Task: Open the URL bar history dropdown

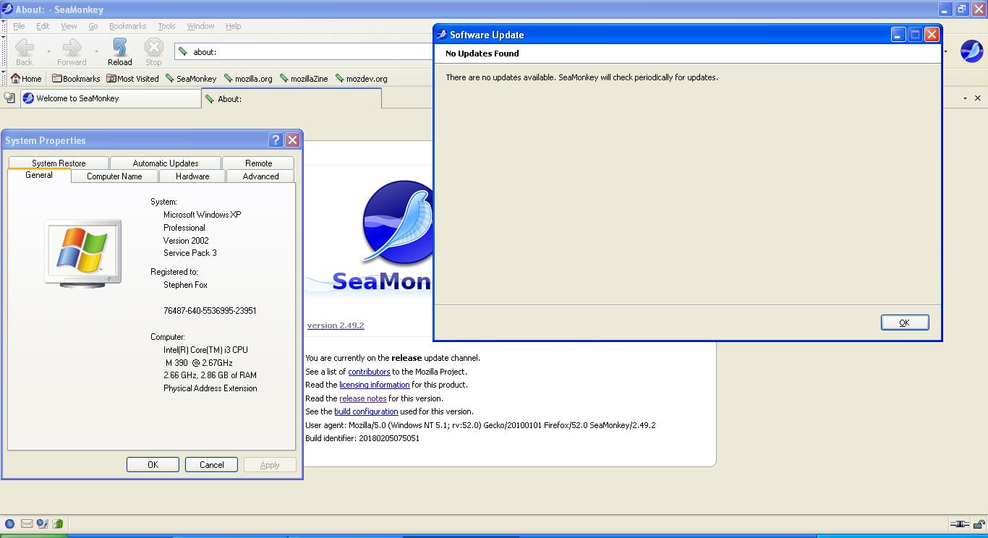Action: [945, 51]
